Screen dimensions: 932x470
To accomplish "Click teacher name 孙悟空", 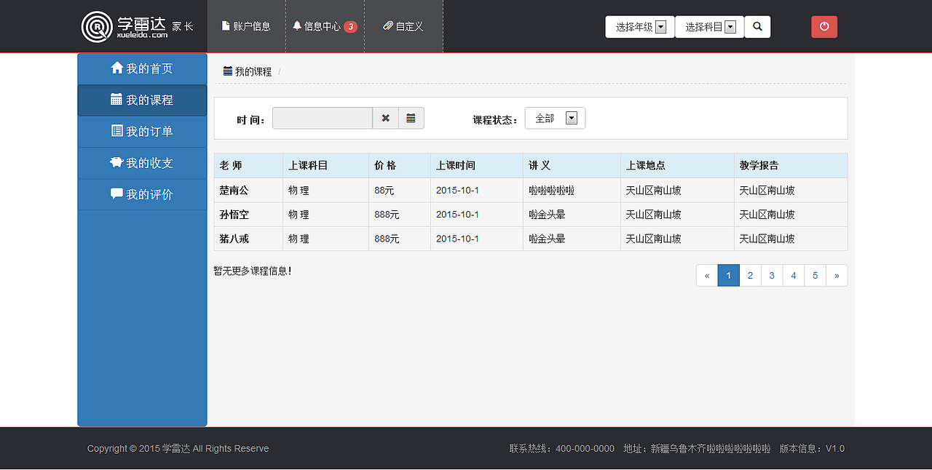I will click(234, 215).
